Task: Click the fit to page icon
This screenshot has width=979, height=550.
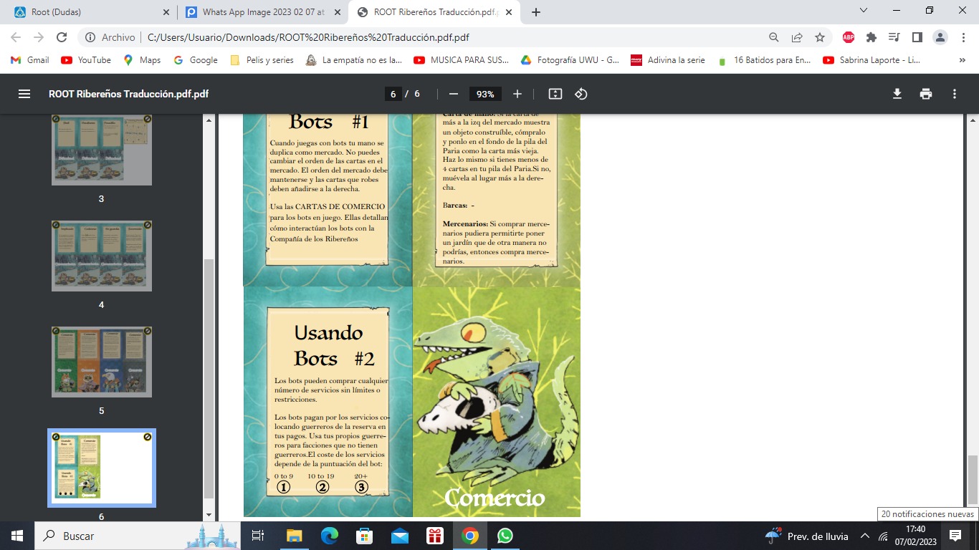Action: pos(555,94)
